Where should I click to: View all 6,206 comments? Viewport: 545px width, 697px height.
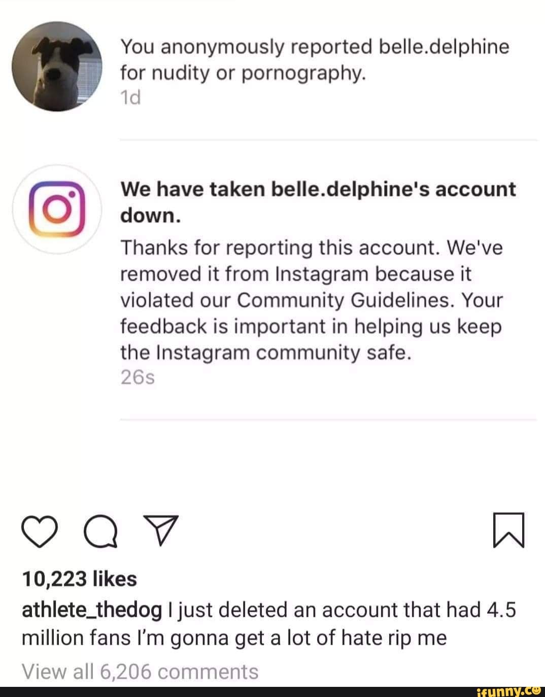tap(140, 671)
